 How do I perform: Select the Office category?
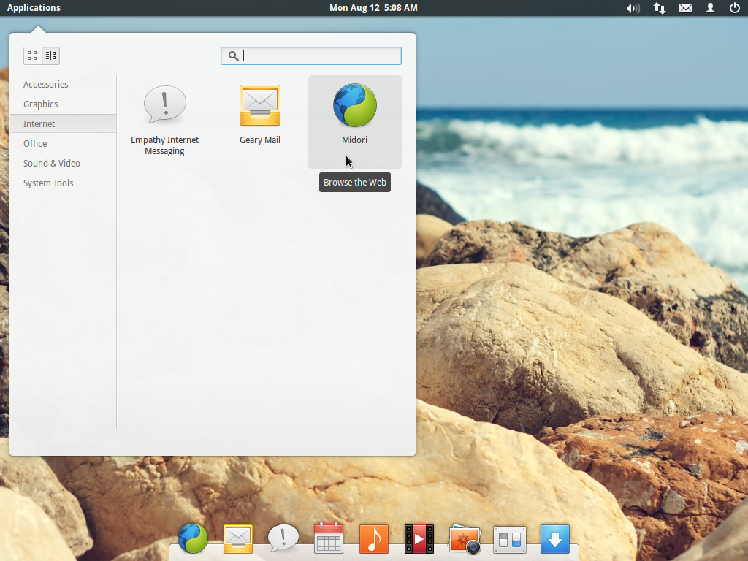coord(63,144)
